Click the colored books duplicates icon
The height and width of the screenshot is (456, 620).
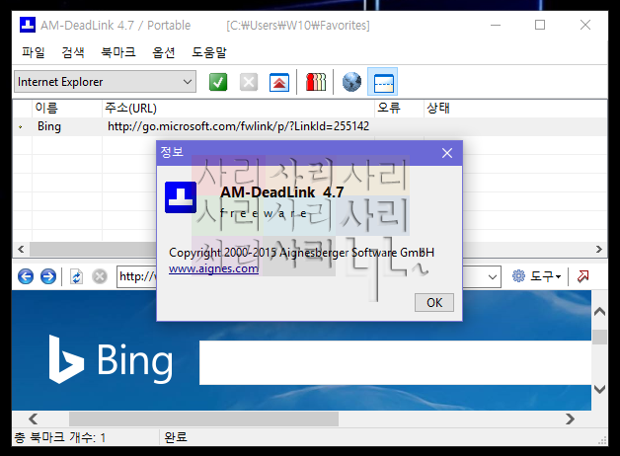(316, 82)
